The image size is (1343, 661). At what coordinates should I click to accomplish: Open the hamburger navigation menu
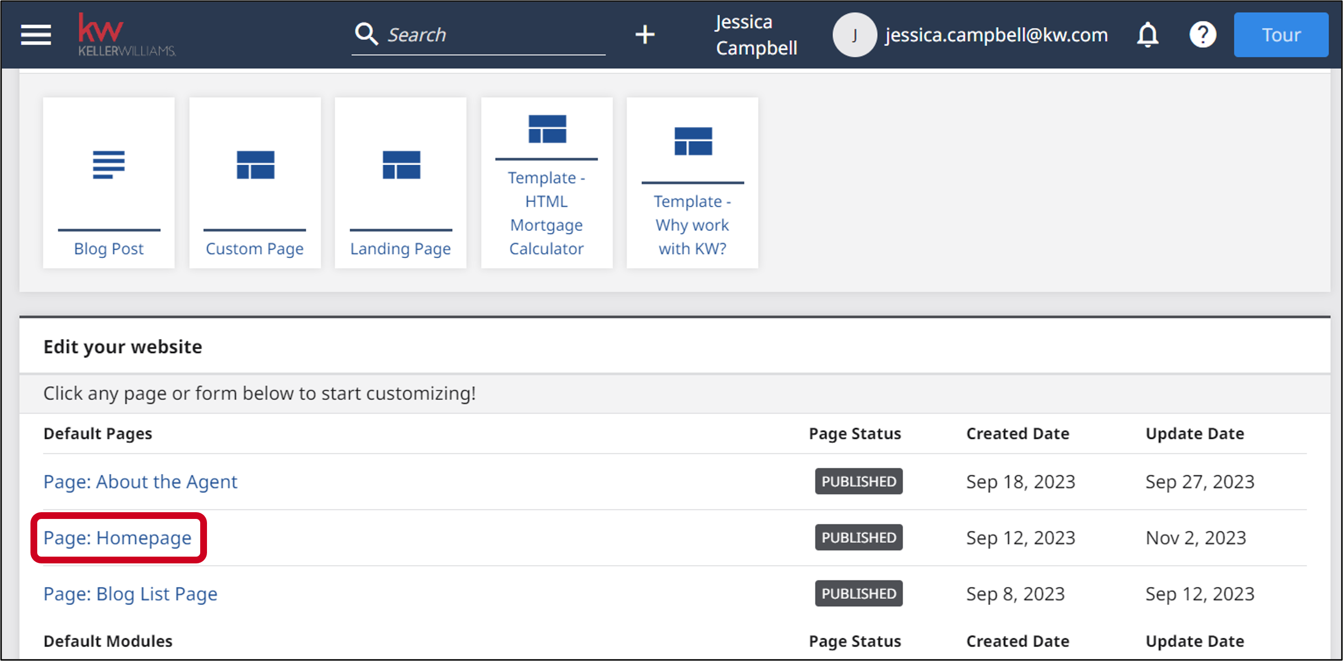36,35
